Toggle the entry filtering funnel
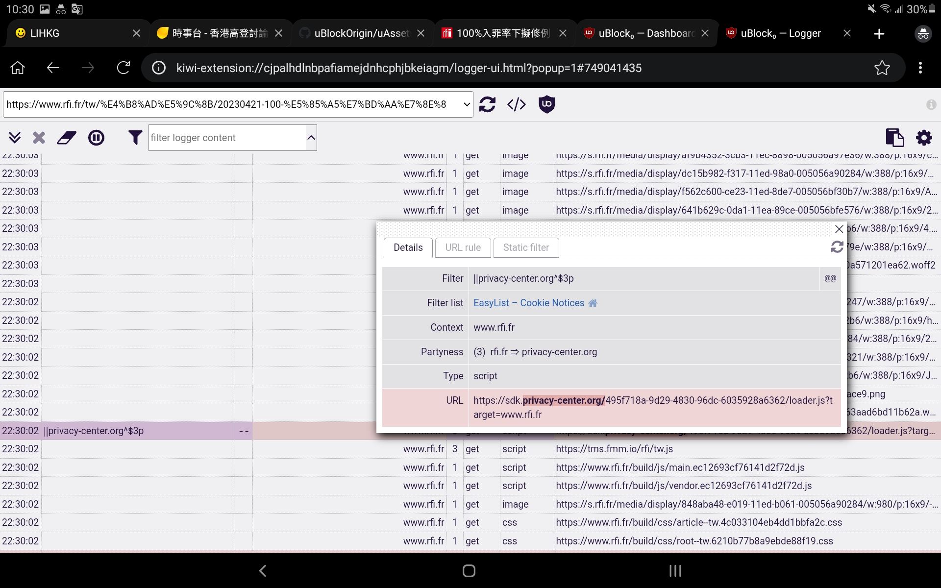Image resolution: width=941 pixels, height=588 pixels. pos(135,138)
